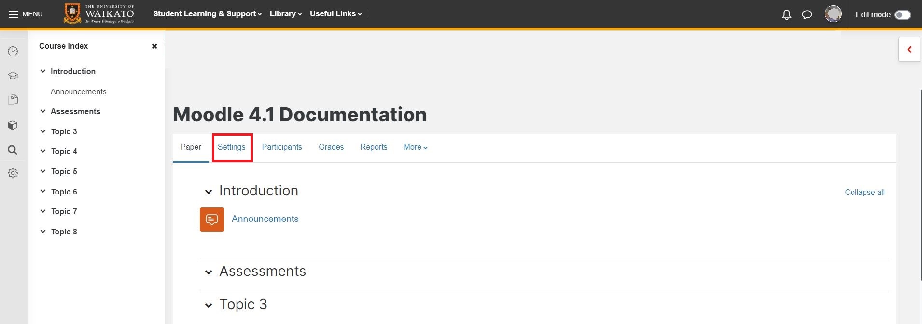Select Introduction label in course index

click(x=73, y=71)
